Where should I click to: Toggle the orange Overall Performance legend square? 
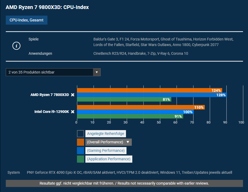pos(80,142)
